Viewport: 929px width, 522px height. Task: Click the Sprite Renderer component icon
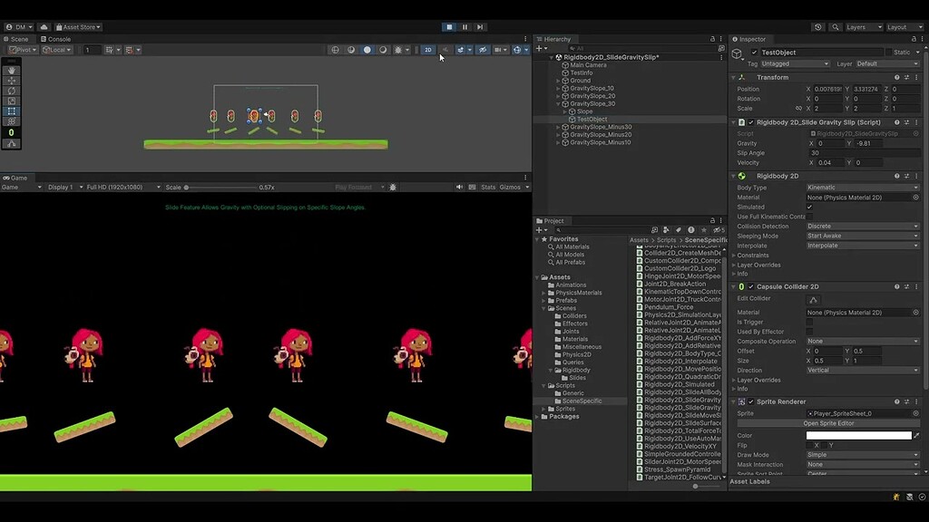[x=742, y=401]
